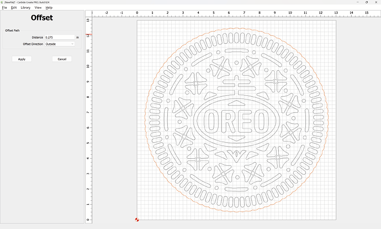This screenshot has height=229, width=381.
Task: Click the red position marker on vertical ruler
Action: (88, 35)
